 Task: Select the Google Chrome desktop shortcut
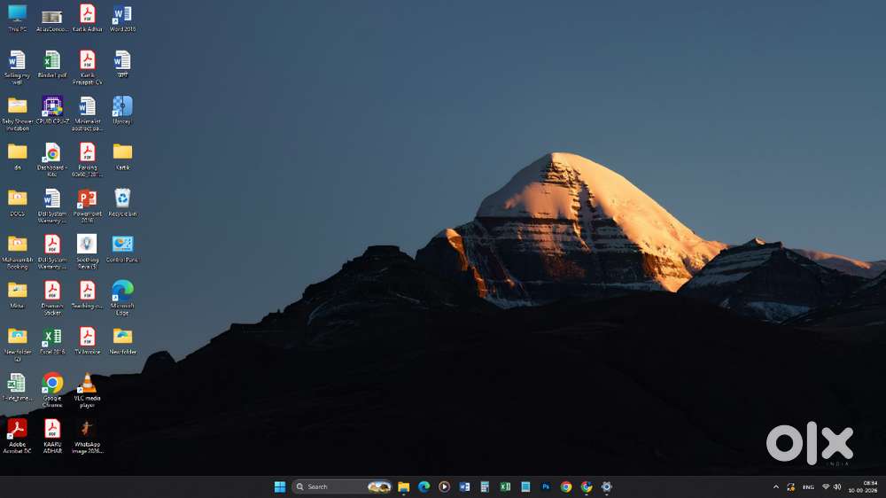coord(52,390)
